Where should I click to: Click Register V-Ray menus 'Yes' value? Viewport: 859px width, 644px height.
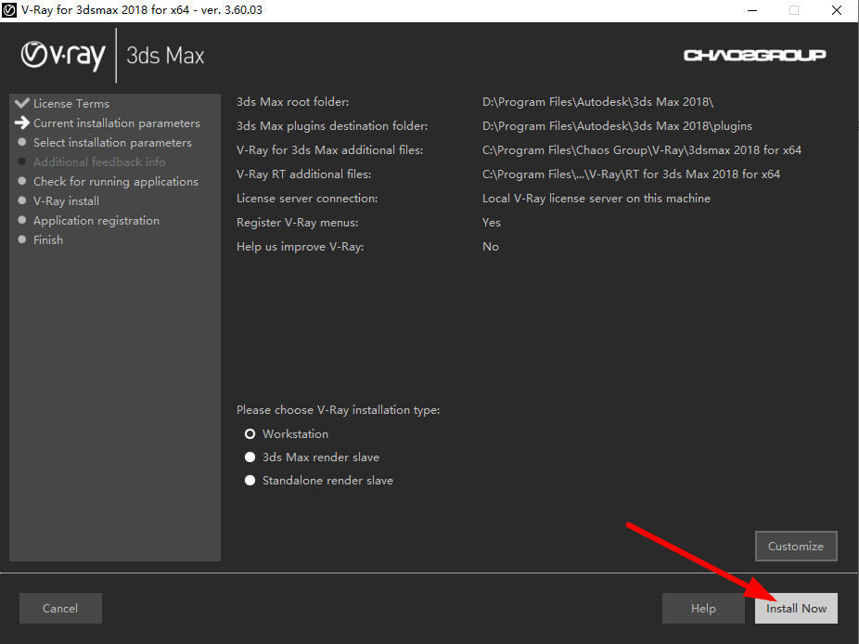[x=492, y=223]
